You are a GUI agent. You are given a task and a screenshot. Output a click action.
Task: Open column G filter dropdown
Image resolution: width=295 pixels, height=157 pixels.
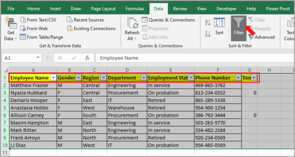[x=254, y=78]
